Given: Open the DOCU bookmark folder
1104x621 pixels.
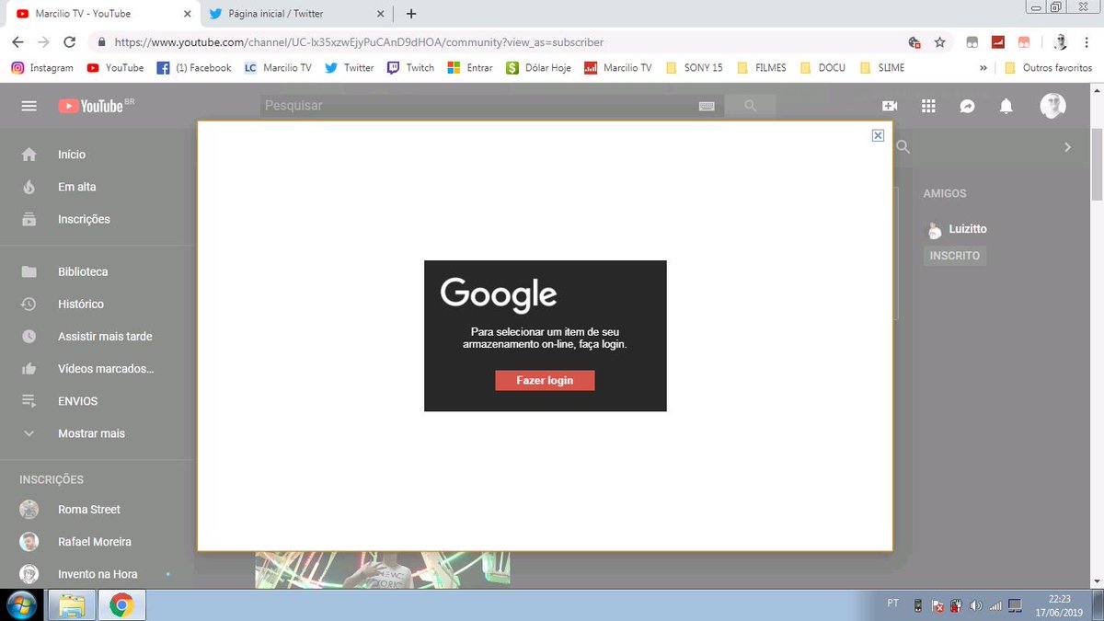Looking at the screenshot, I should pyautogui.click(x=822, y=68).
